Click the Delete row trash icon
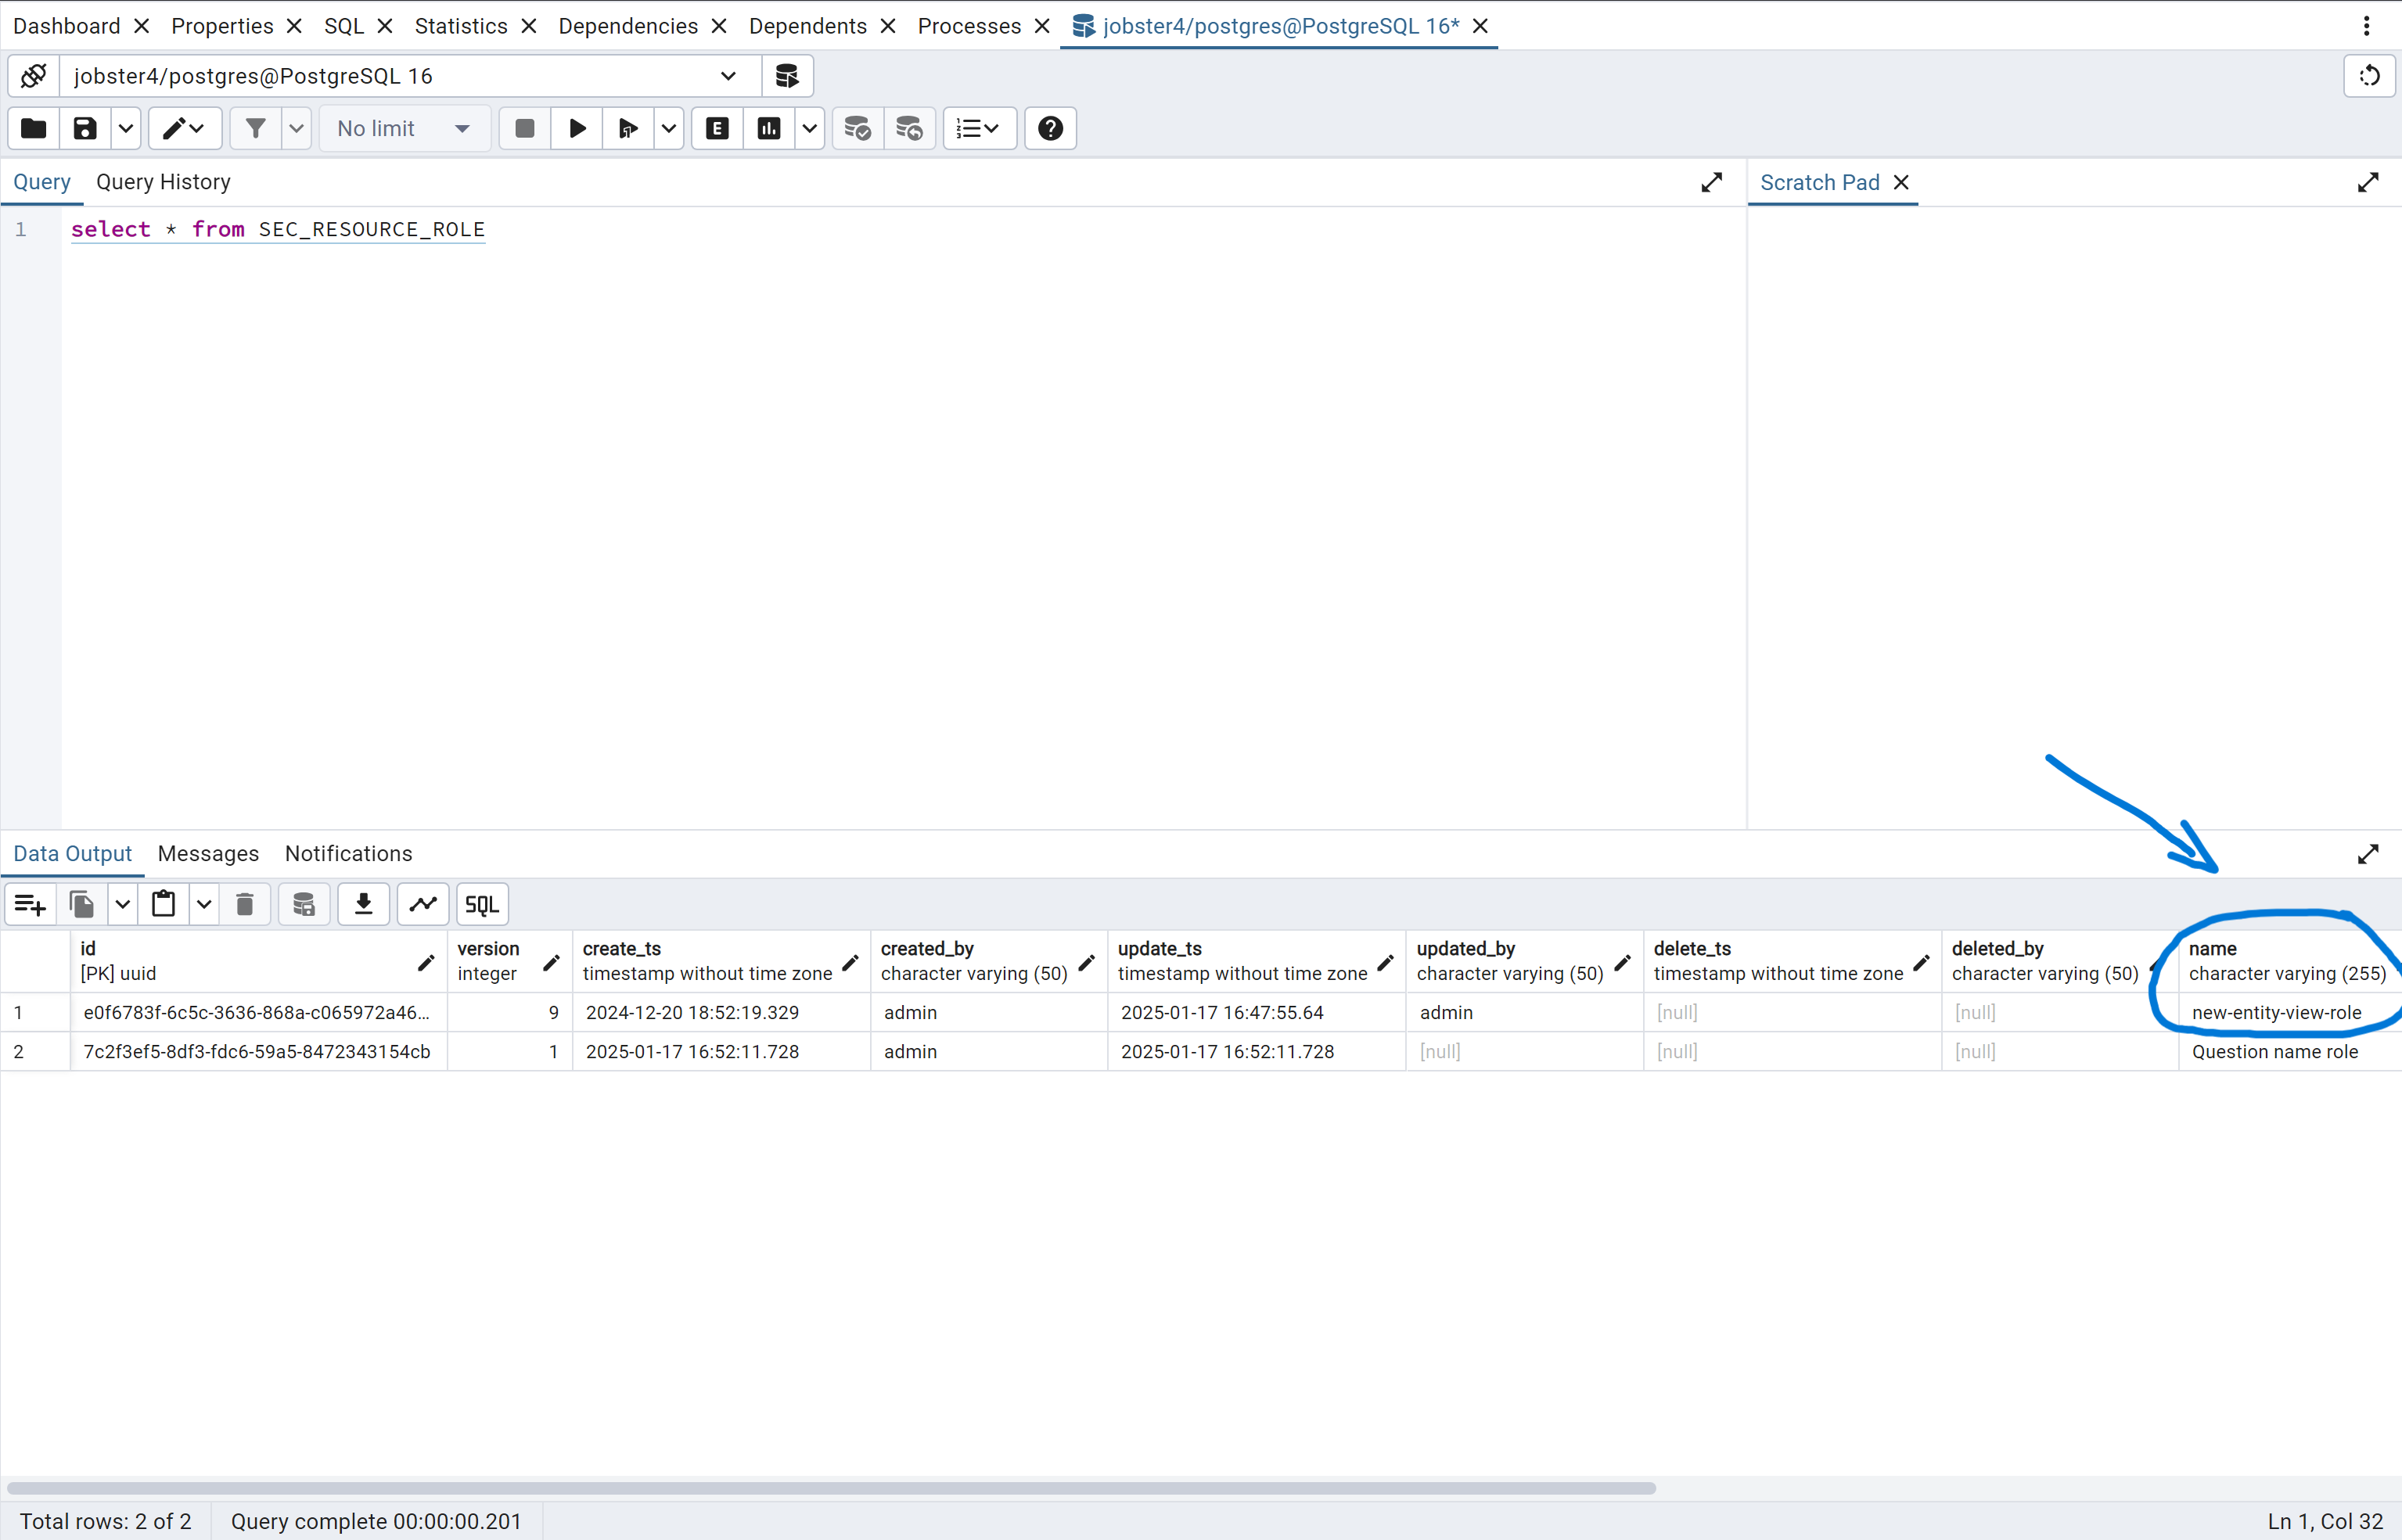2402x1540 pixels. pyautogui.click(x=244, y=904)
